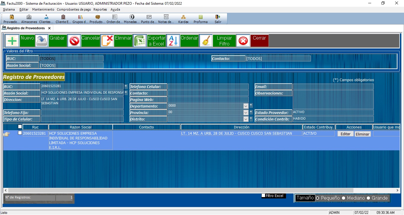Viewport: 404px width, 215px height.
Task: Open the Sistema menu
Action: [x=9, y=9]
